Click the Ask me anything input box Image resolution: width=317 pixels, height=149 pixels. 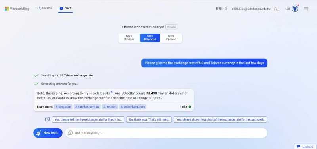pyautogui.click(x=166, y=133)
